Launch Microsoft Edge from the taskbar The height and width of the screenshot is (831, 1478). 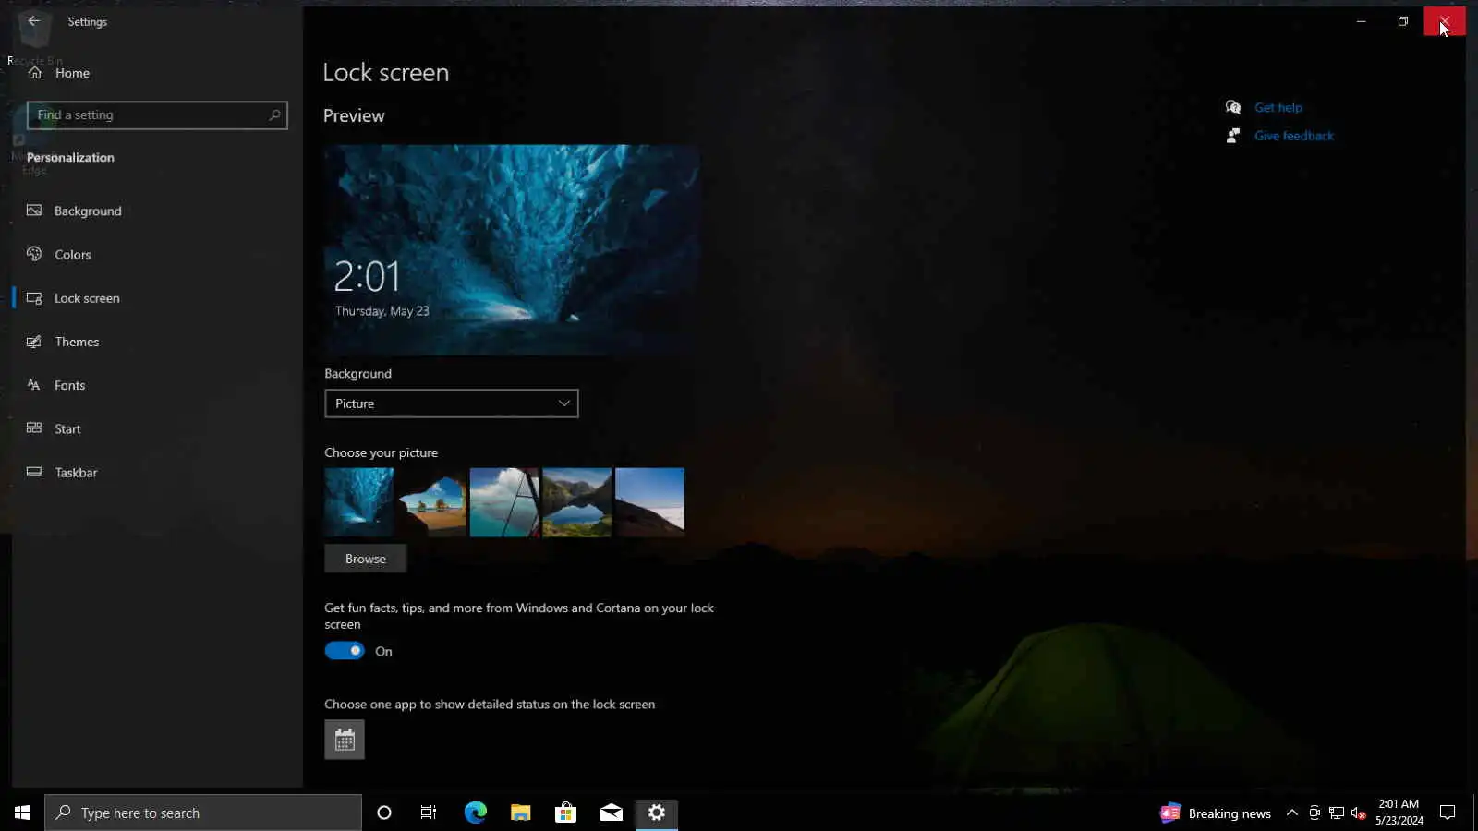(x=476, y=813)
